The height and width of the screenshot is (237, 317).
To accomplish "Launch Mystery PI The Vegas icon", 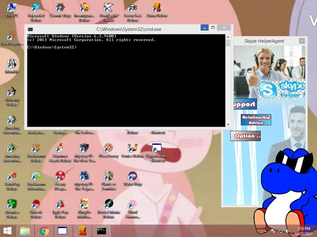I will [84, 181].
